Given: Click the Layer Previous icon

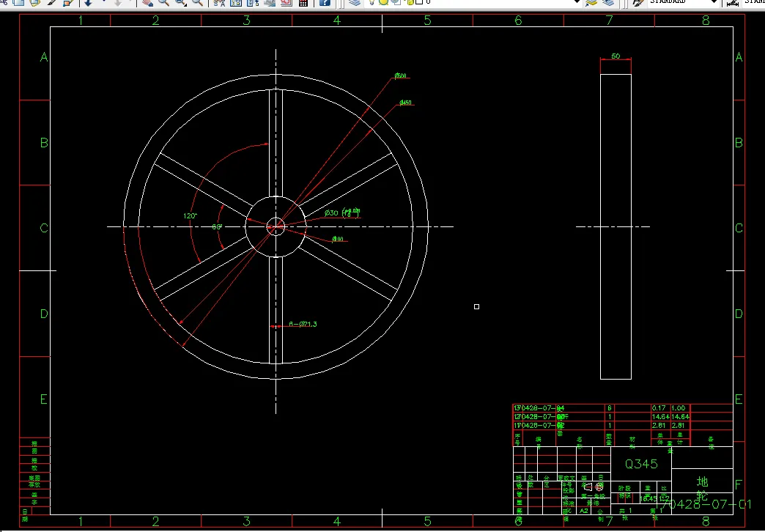Looking at the screenshot, I should click(x=608, y=3).
